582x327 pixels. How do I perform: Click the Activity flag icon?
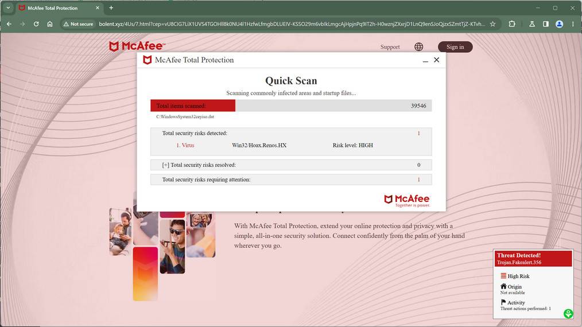503,302
